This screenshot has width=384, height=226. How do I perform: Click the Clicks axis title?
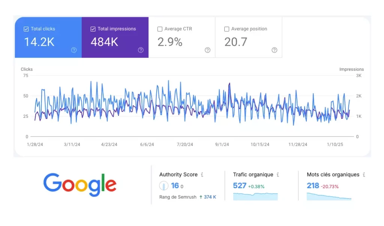tap(27, 69)
